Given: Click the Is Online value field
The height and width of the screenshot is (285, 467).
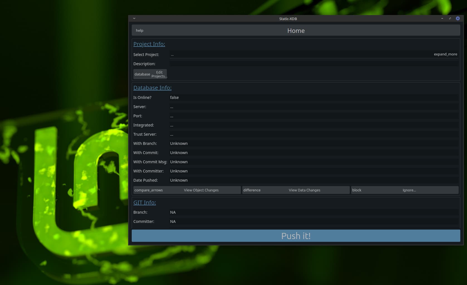Looking at the screenshot, I should (314, 98).
